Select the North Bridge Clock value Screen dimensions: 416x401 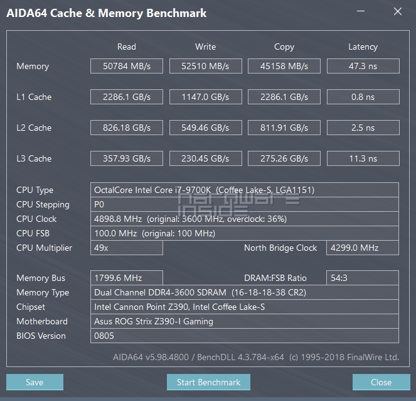tap(363, 248)
